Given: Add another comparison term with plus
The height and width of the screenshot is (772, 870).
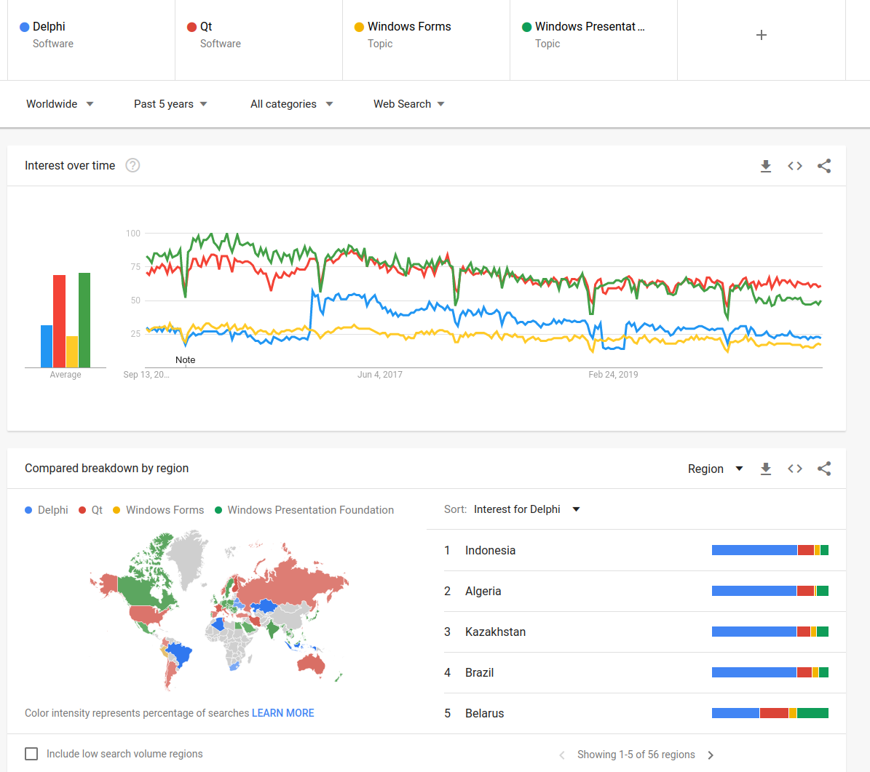Looking at the screenshot, I should [x=762, y=35].
